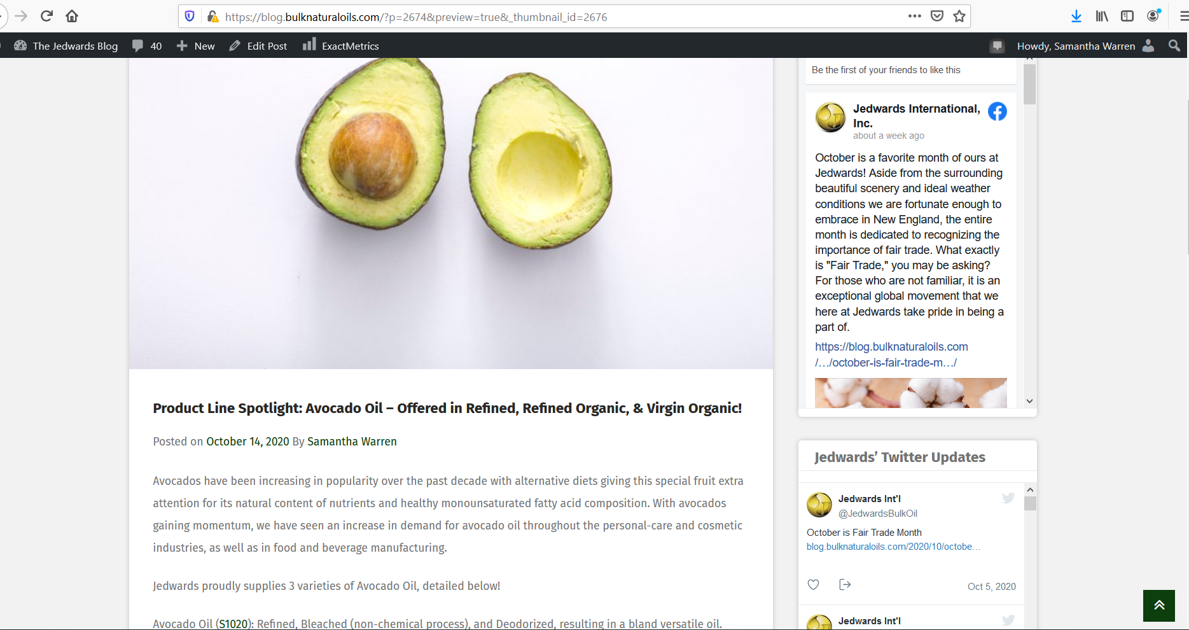Open the S1020 product link

[x=233, y=624]
